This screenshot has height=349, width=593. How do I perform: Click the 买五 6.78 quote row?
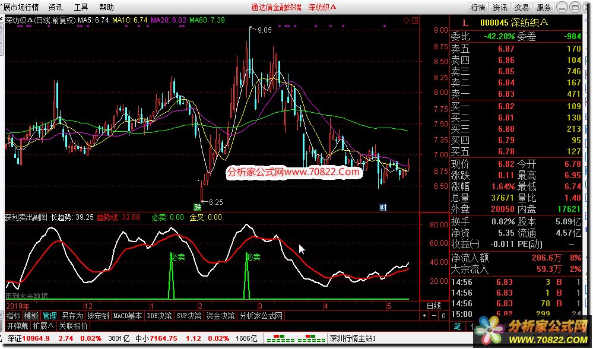click(516, 151)
